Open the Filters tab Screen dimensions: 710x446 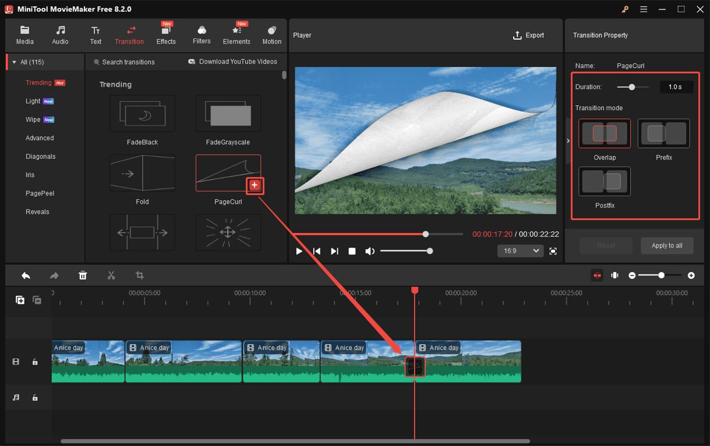202,35
